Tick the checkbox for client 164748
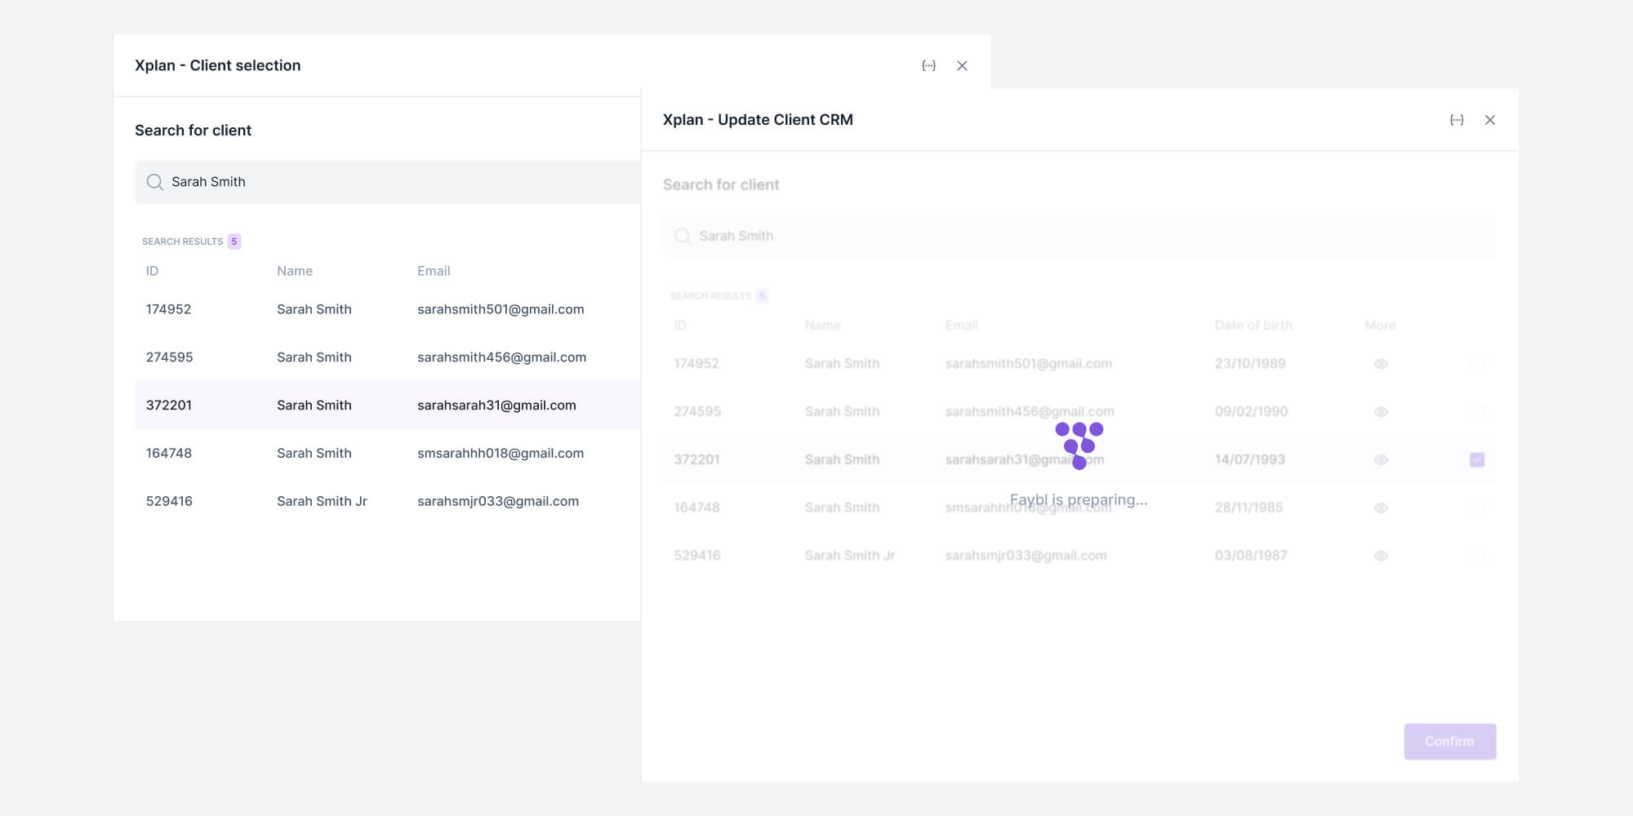Image resolution: width=1633 pixels, height=816 pixels. (x=1477, y=508)
